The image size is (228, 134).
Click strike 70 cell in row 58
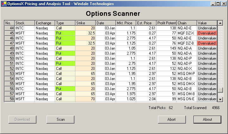[85, 99]
